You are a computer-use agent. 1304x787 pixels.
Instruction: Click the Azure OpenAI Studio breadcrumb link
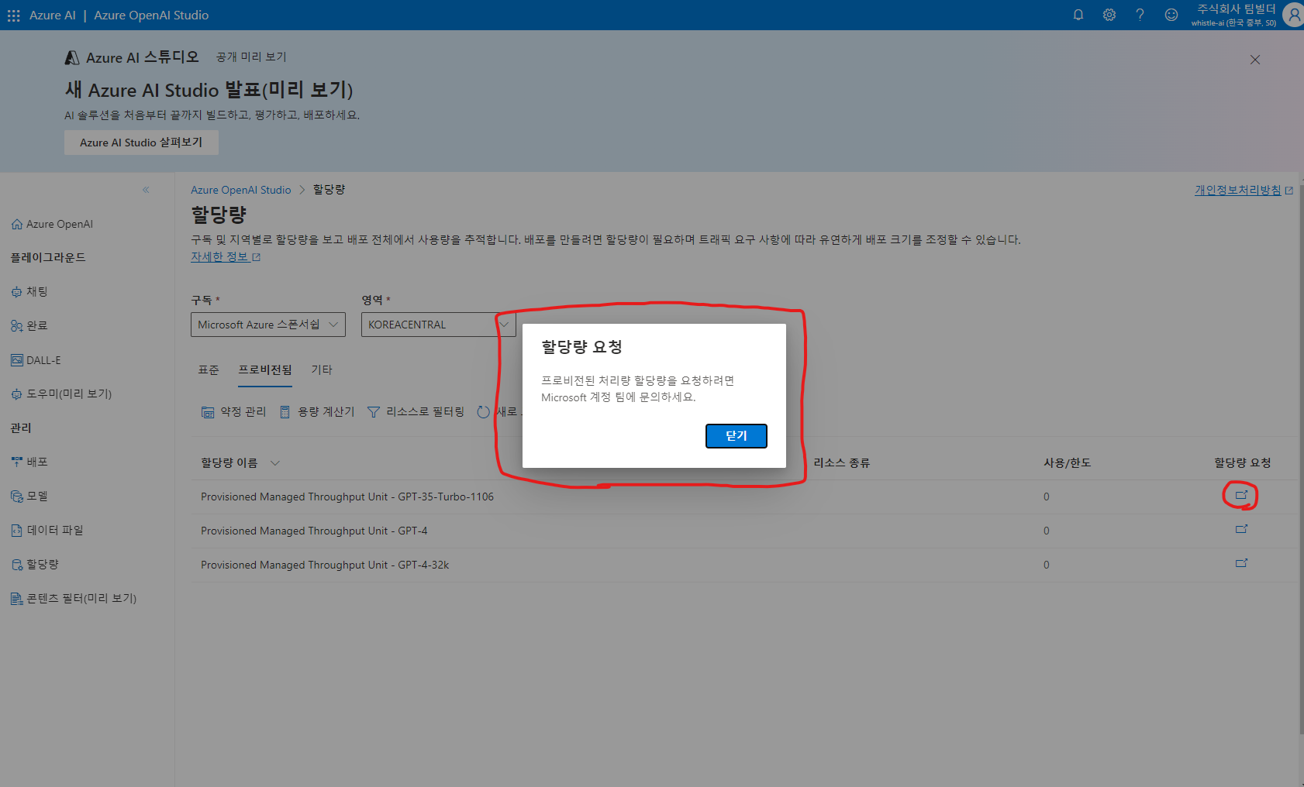(241, 190)
